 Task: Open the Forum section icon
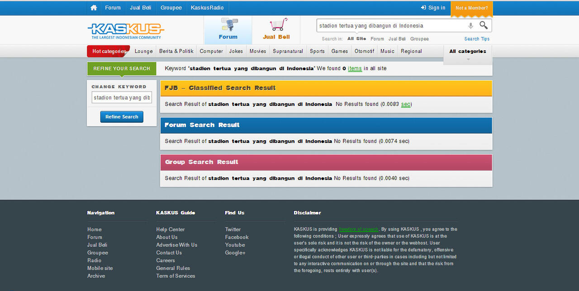tap(228, 29)
